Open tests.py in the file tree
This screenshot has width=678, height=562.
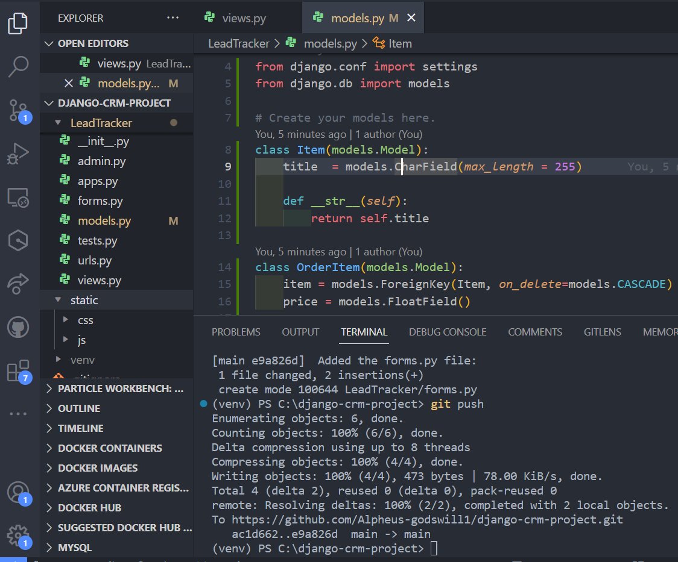click(x=117, y=240)
